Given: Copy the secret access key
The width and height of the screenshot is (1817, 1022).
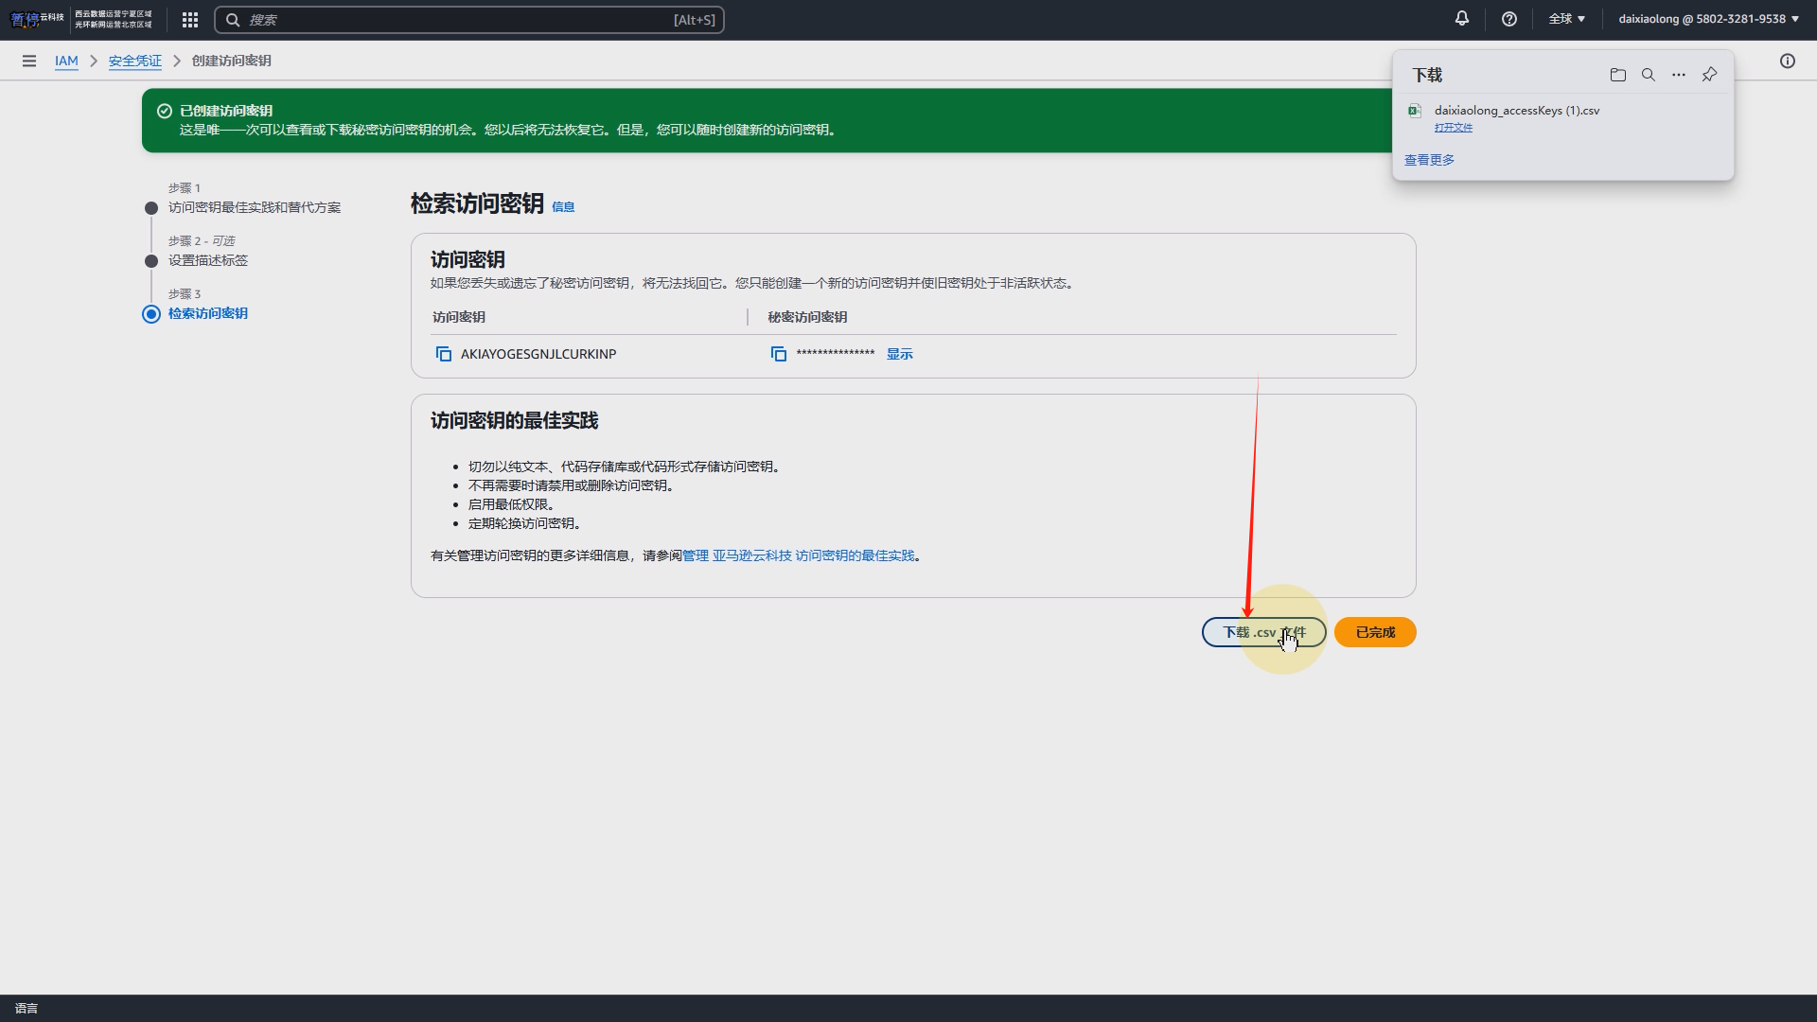Looking at the screenshot, I should click(779, 354).
